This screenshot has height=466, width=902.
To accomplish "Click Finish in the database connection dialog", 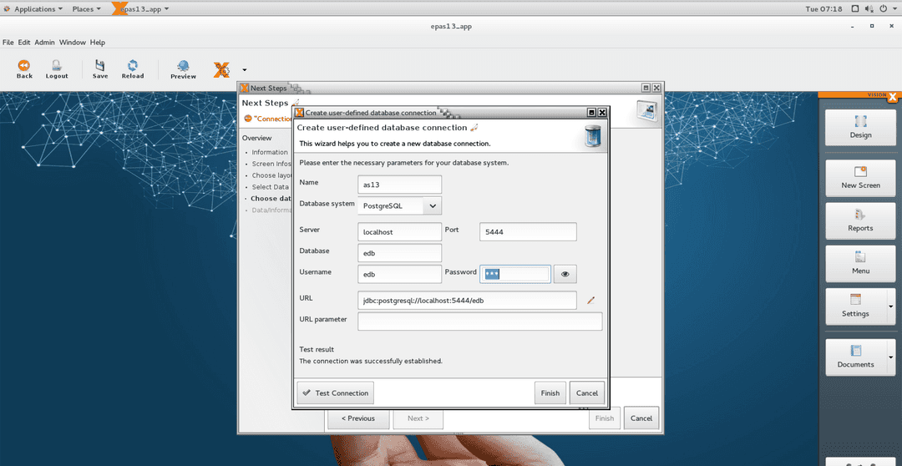I will [550, 393].
